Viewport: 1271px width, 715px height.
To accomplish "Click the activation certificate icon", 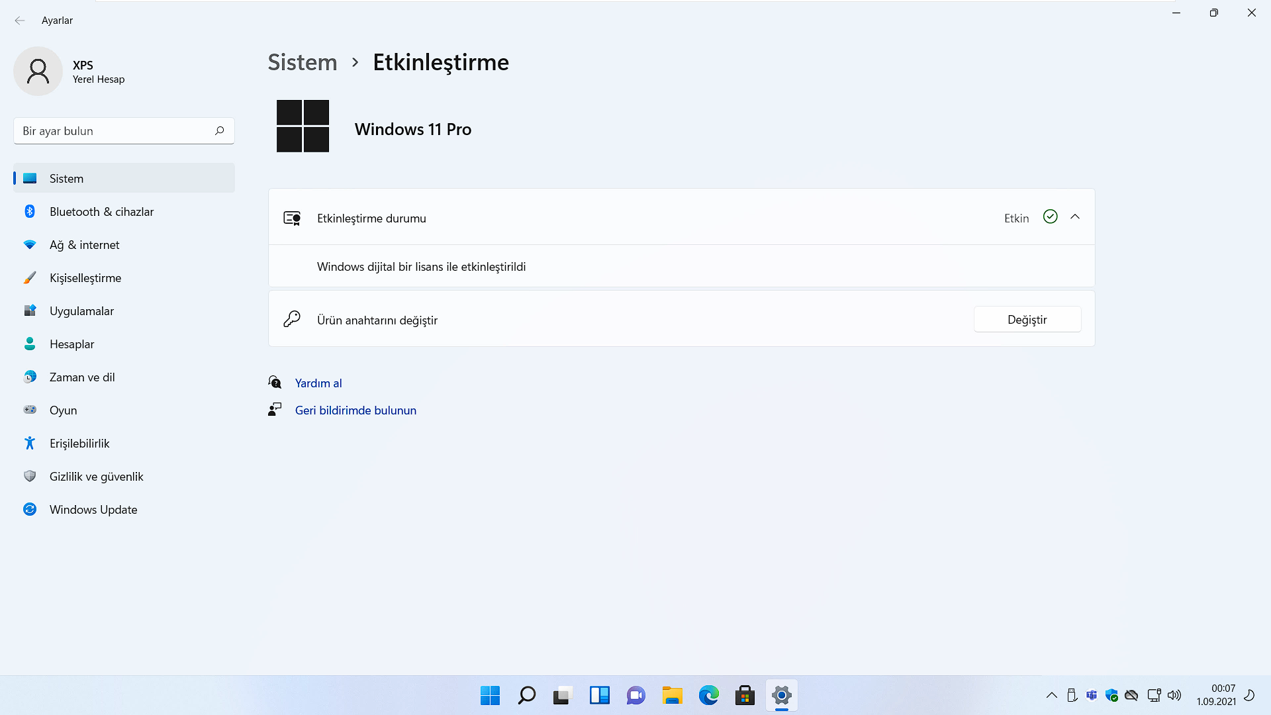I will click(292, 218).
